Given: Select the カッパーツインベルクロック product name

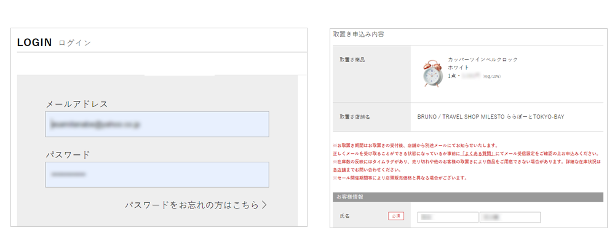Looking at the screenshot, I should (483, 60).
